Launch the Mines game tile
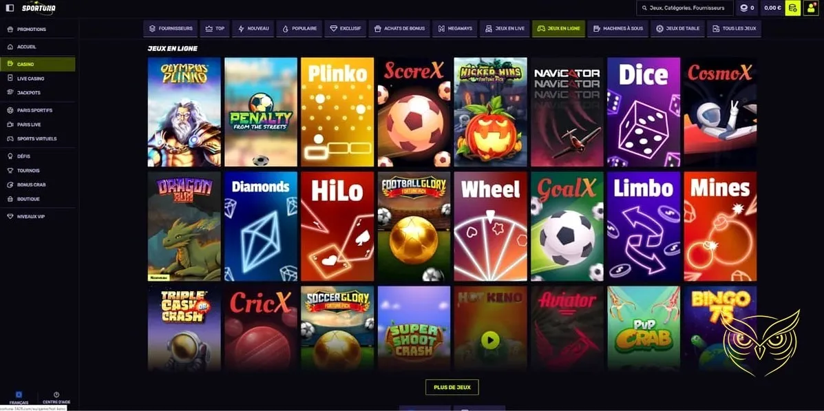 (720, 226)
